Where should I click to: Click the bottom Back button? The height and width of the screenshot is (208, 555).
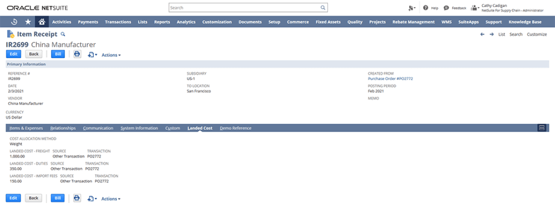point(33,198)
